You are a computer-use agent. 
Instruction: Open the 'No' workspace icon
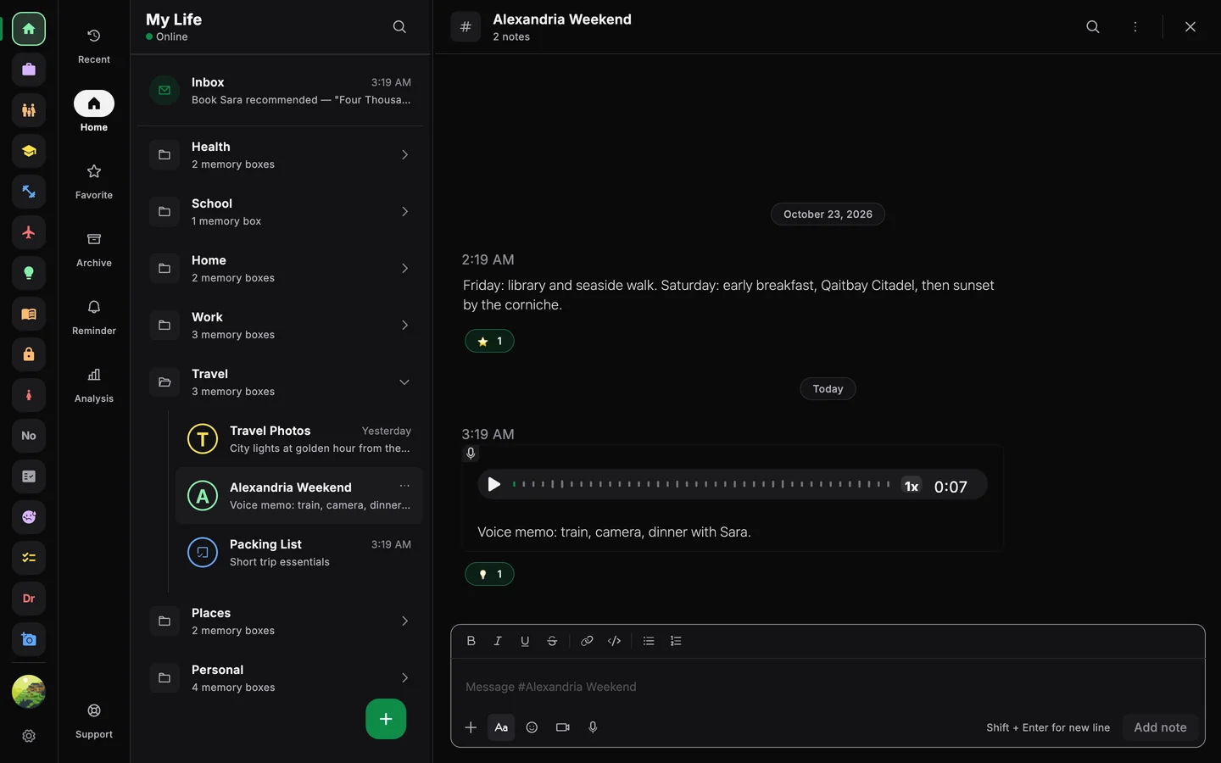tap(29, 436)
